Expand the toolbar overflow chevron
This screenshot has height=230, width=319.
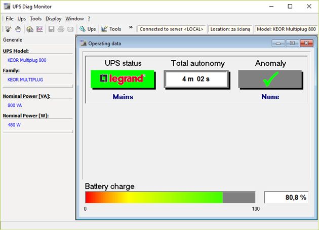pyautogui.click(x=131, y=27)
